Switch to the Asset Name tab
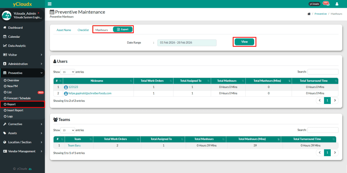Screen dimensions: 347x173 [x=64, y=30]
